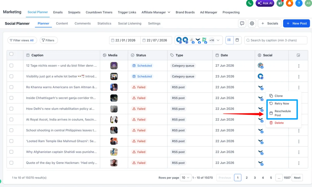Open the Filters panel button
The height and width of the screenshot is (187, 312).
click(49, 40)
